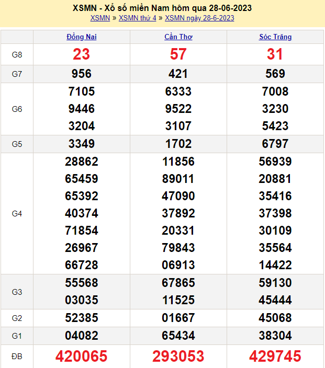Screen dimensions: 325x368
Task: Open the XSMN breadcrumb link
Action: pyautogui.click(x=100, y=18)
